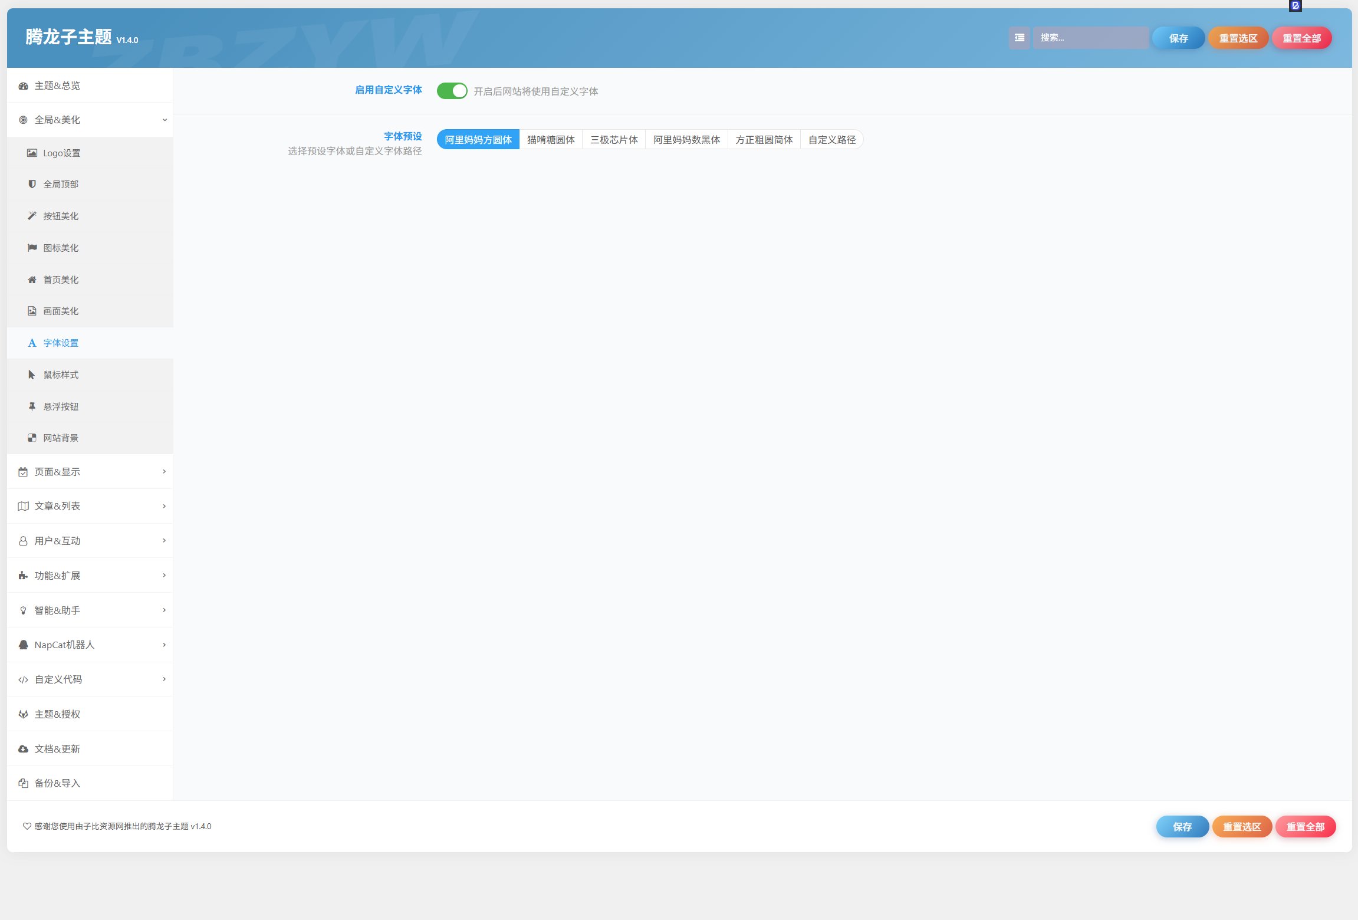
Task: Open the 主题&授权 menu item
Action: pyautogui.click(x=90, y=715)
